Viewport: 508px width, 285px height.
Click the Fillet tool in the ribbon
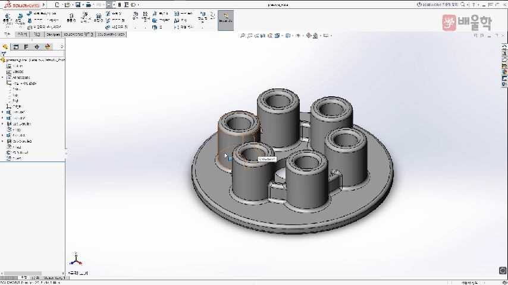pos(136,15)
